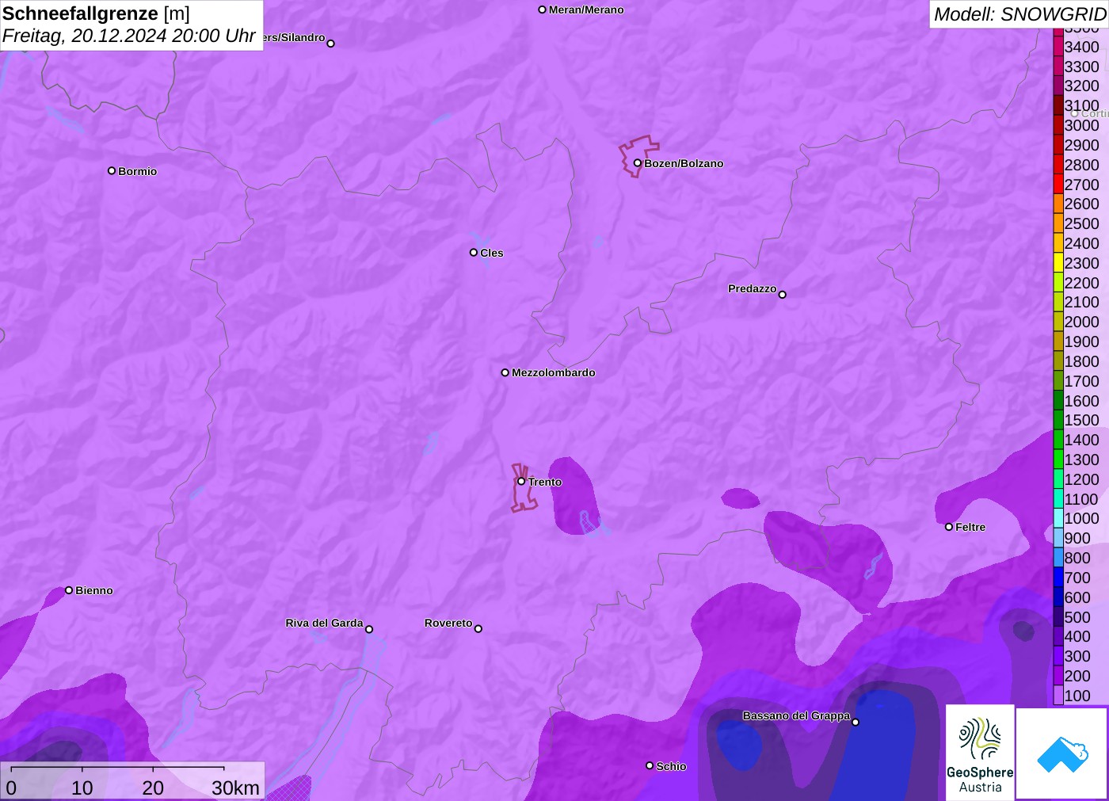Select the Silandro marker dot

click(331, 44)
